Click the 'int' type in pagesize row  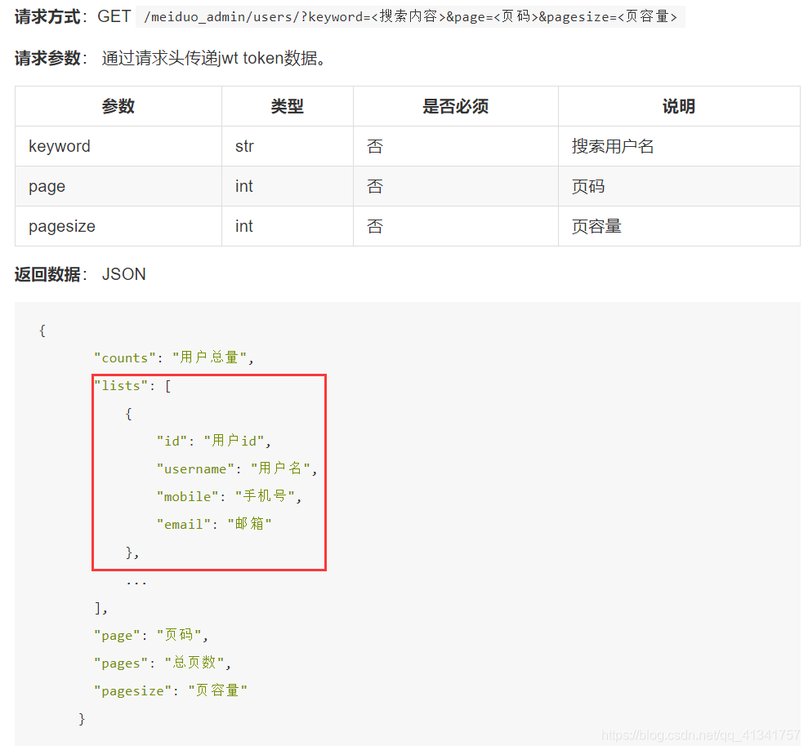click(x=243, y=227)
